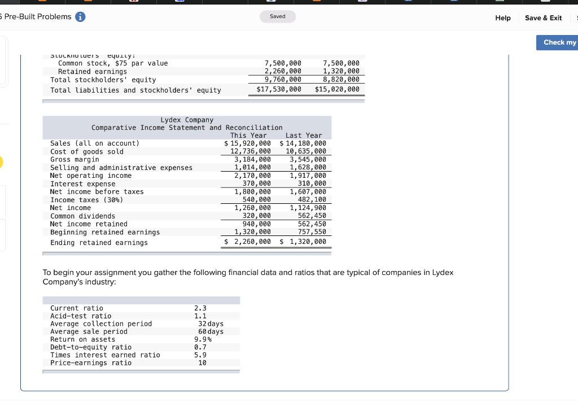Click the second orange favicon in the tab bar
The height and width of the screenshot is (402, 578).
click(x=88, y=2)
